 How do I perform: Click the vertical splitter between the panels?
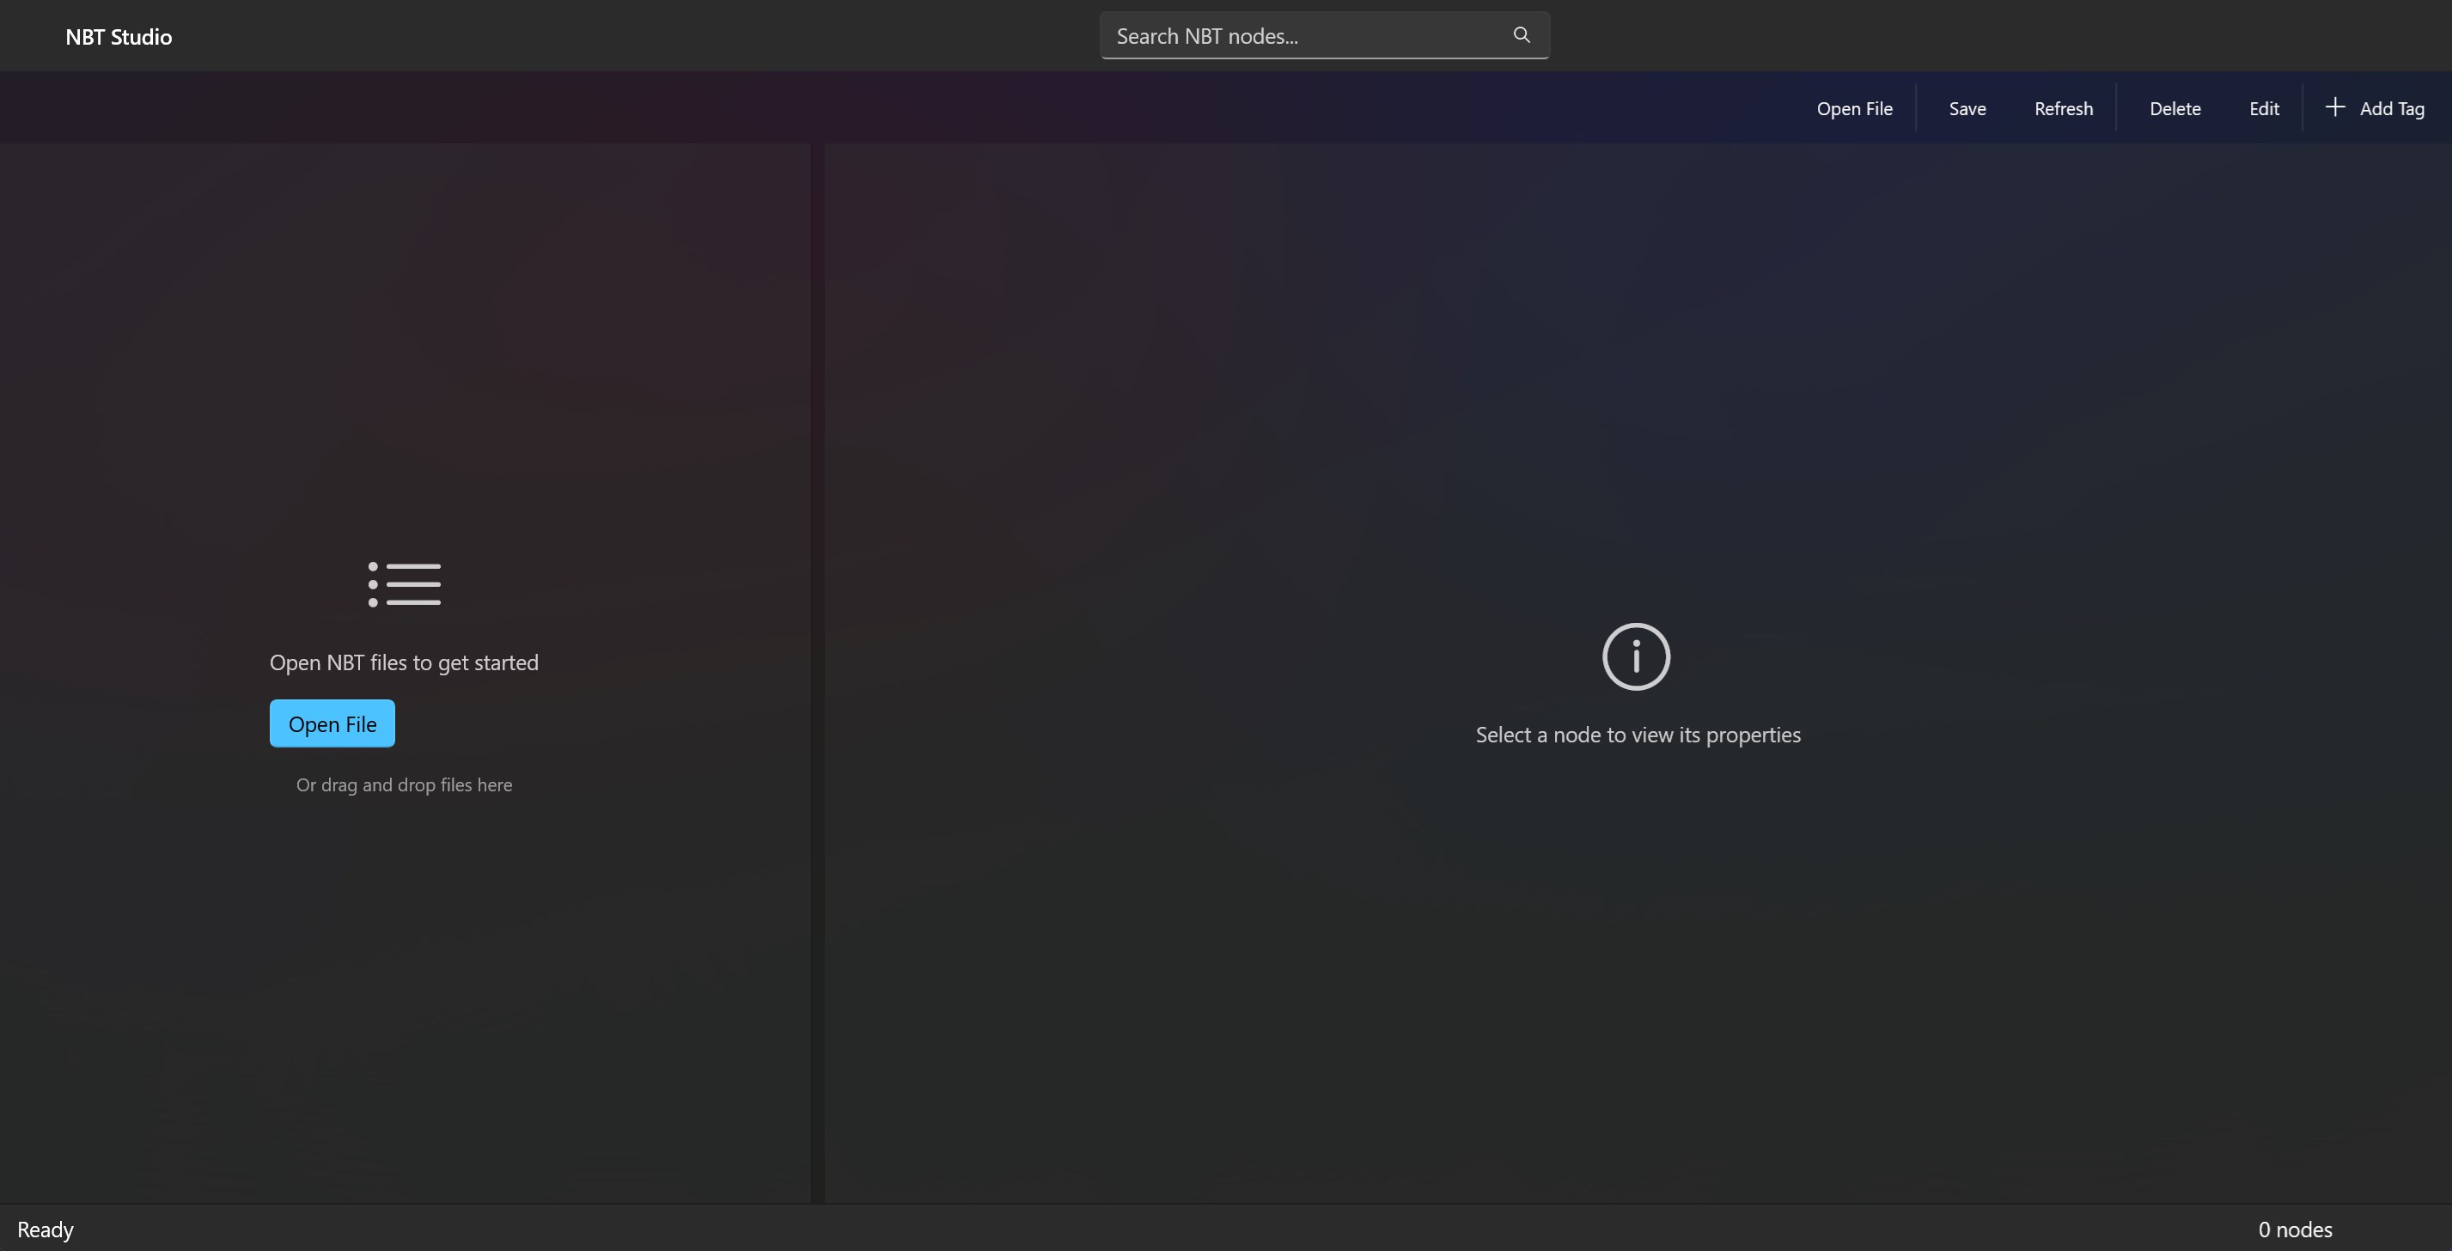[818, 672]
